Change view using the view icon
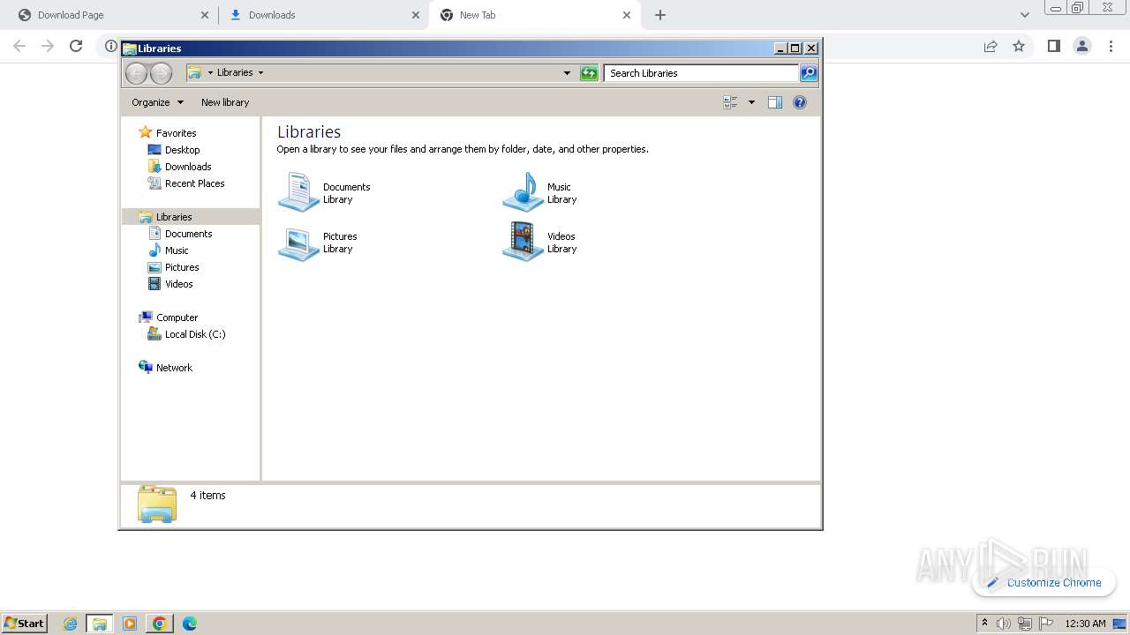 (x=730, y=102)
